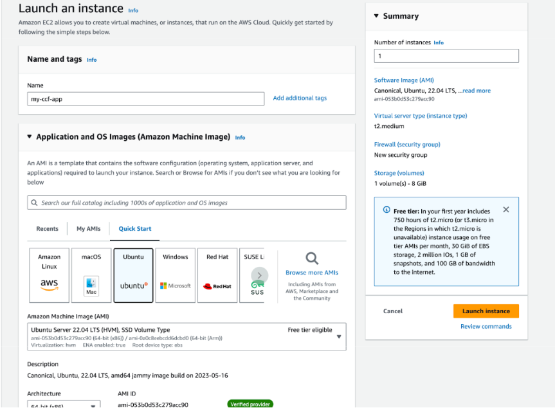Image resolution: width=555 pixels, height=409 pixels.
Task: Click the Number of instances field
Action: click(x=446, y=56)
